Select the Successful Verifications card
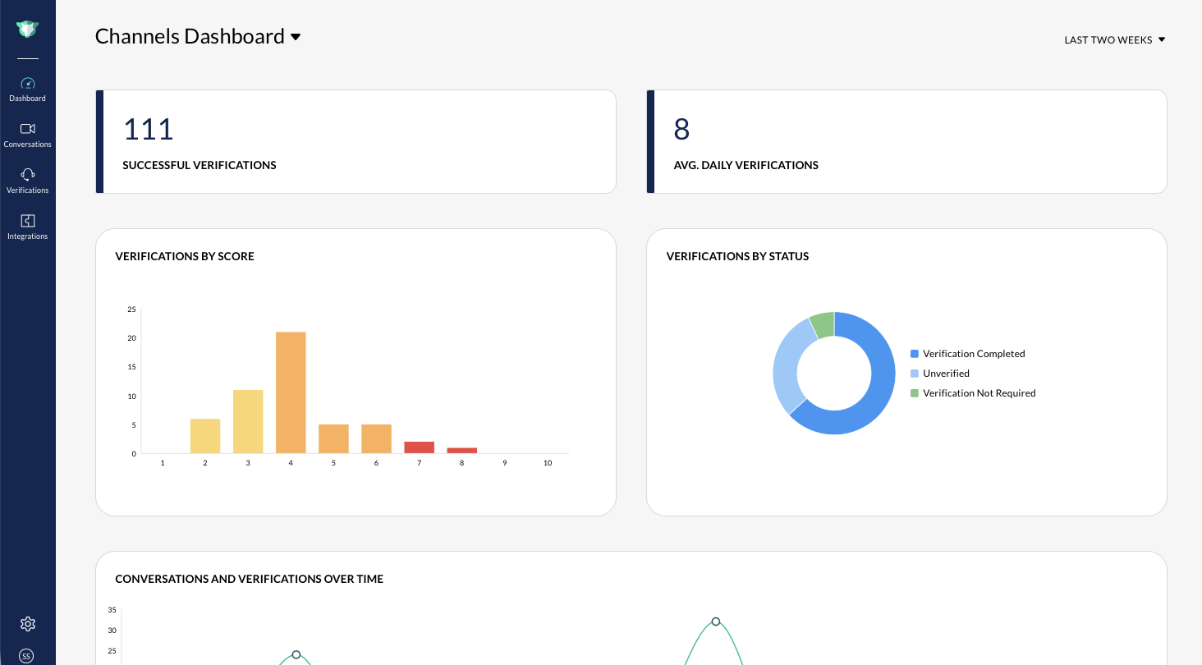The image size is (1202, 665). [356, 142]
